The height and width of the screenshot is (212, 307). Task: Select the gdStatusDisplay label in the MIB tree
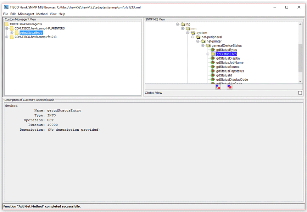coord(228,58)
